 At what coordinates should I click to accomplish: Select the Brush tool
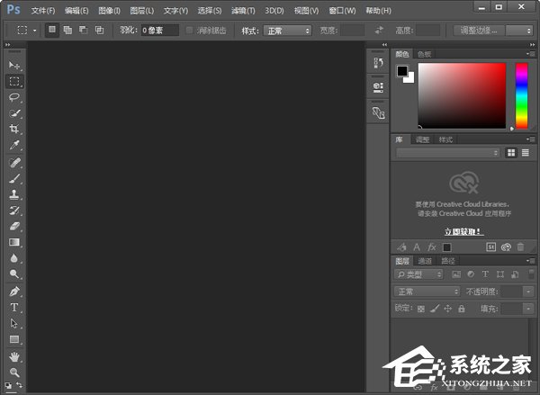click(14, 178)
